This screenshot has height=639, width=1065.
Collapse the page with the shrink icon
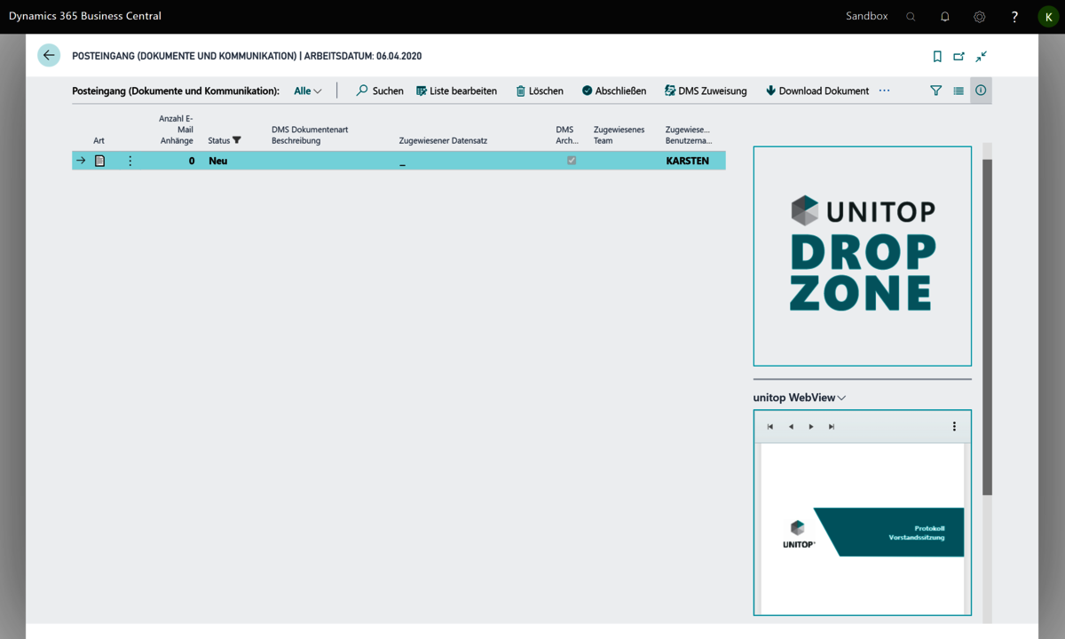point(981,56)
